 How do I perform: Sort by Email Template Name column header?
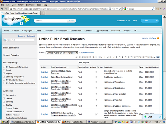[x=59, y=67]
